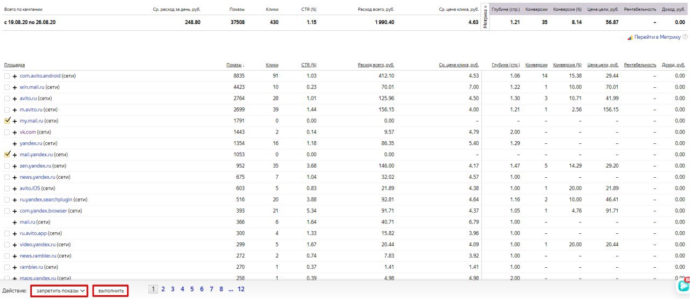
Task: Uncheck the my.mail.ru checkbox
Action: [x=7, y=121]
